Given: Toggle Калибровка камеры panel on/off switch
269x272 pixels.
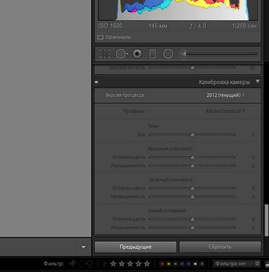Looking at the screenshot, I should [x=97, y=81].
